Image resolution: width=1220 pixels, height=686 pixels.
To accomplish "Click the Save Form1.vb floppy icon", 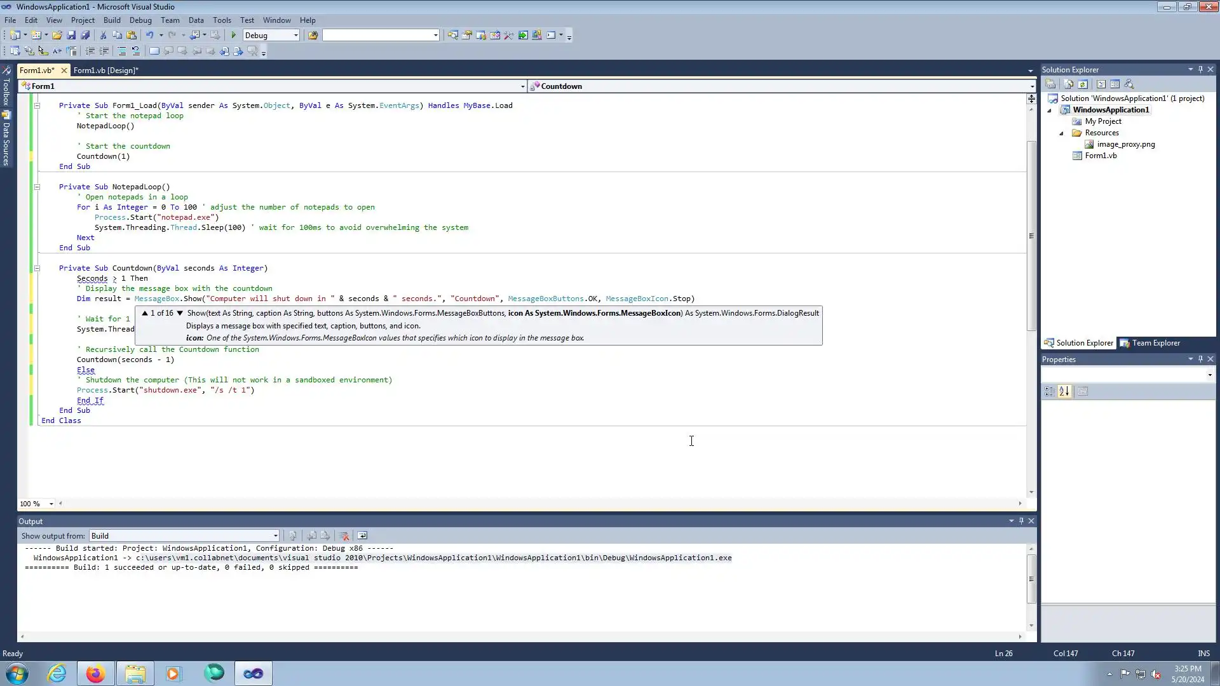I will pos(71,36).
